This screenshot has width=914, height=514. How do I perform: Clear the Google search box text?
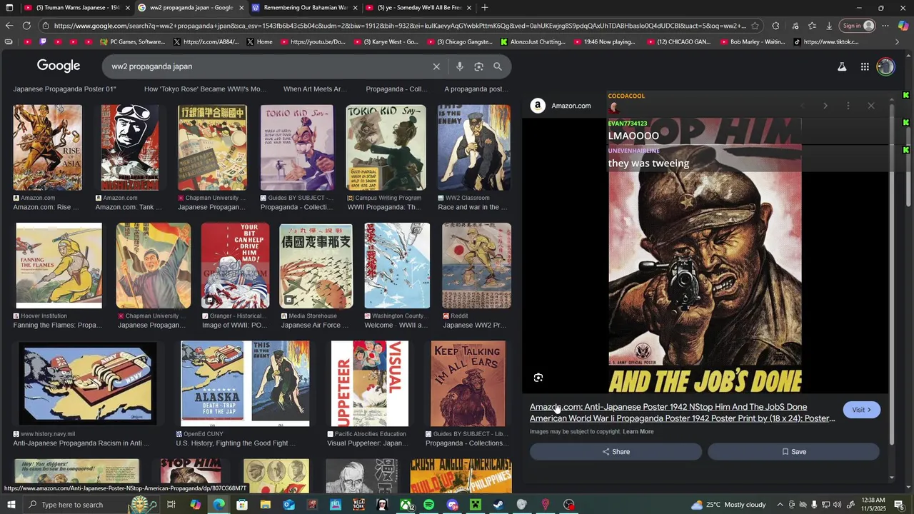(436, 66)
